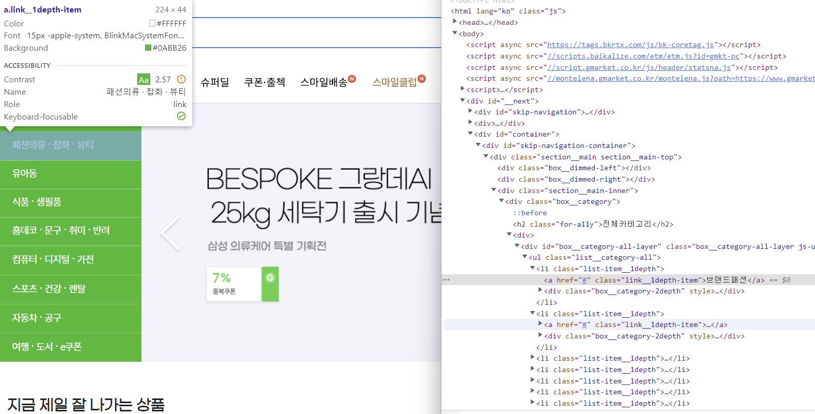Select the 유아동 category
The width and height of the screenshot is (815, 414).
coord(70,174)
